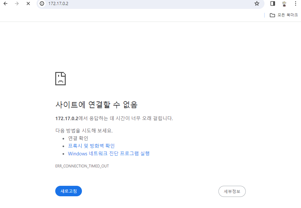
Task: Run Windows 네트워크 진단 프로그램 실행 link
Action: pos(109,153)
